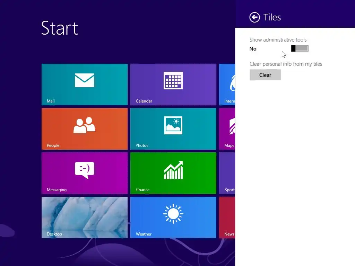Click the Start heading
355x266 pixels.
click(x=60, y=28)
